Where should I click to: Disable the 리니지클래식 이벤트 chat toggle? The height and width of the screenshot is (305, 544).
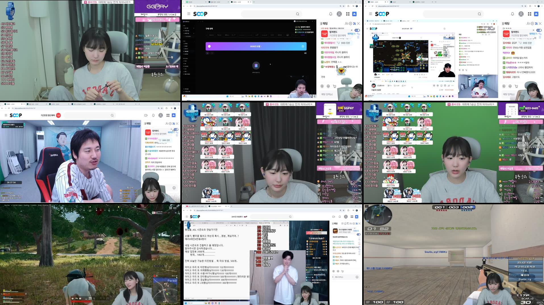359,234
